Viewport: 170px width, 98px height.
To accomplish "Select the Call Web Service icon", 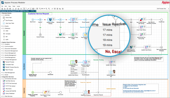I will pos(4,81).
